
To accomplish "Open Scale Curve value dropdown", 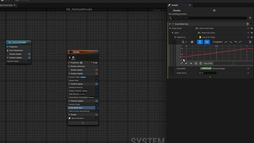I will point(248,73).
